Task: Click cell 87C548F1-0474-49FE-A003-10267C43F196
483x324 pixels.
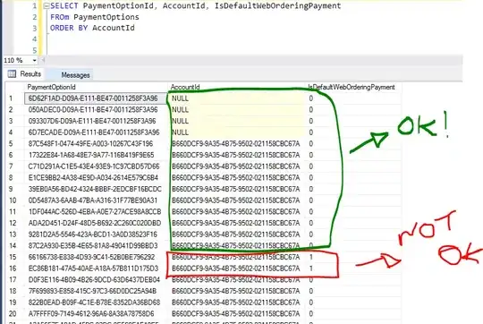Action: [96, 144]
